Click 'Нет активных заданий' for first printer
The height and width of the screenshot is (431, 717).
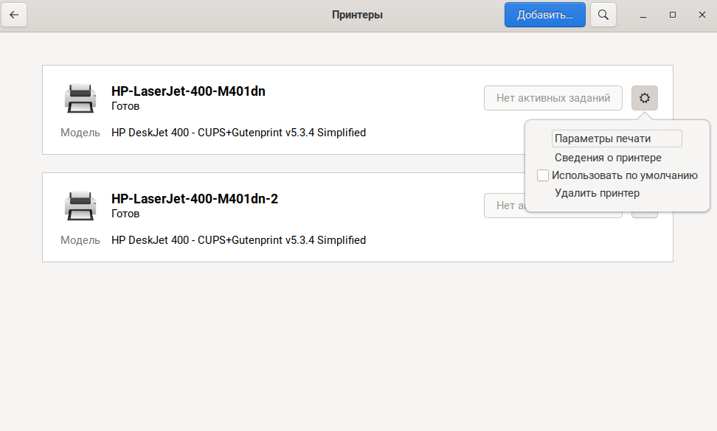pyautogui.click(x=553, y=98)
